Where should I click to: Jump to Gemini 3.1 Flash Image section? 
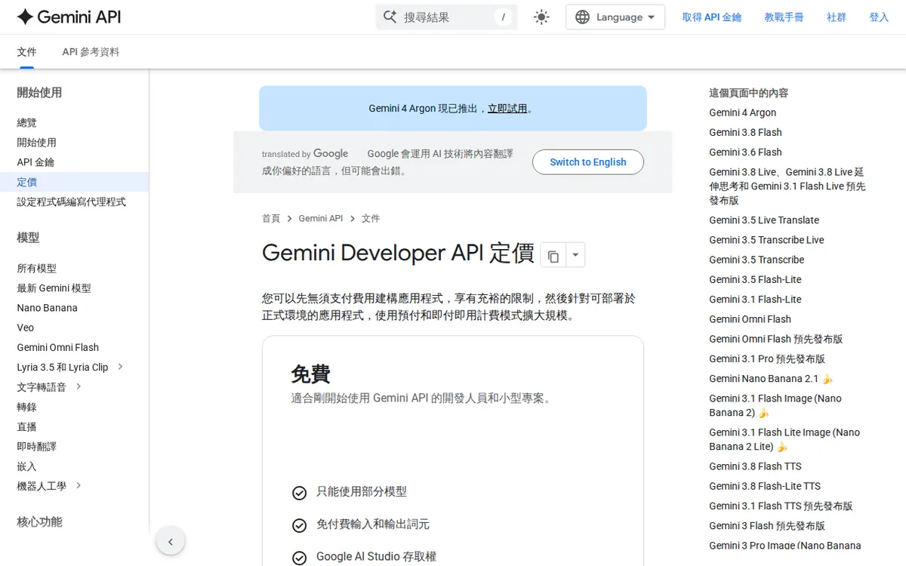[775, 405]
